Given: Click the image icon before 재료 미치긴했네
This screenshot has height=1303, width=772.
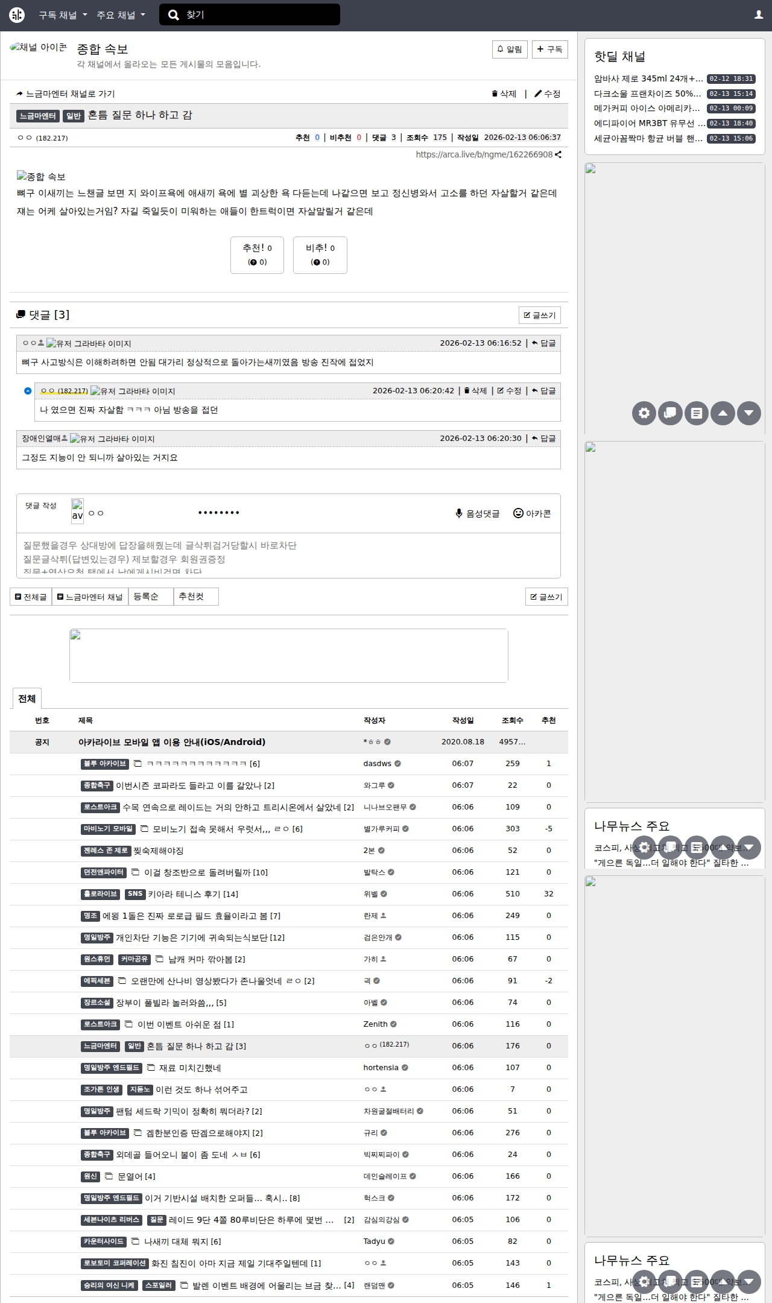Looking at the screenshot, I should [151, 1068].
